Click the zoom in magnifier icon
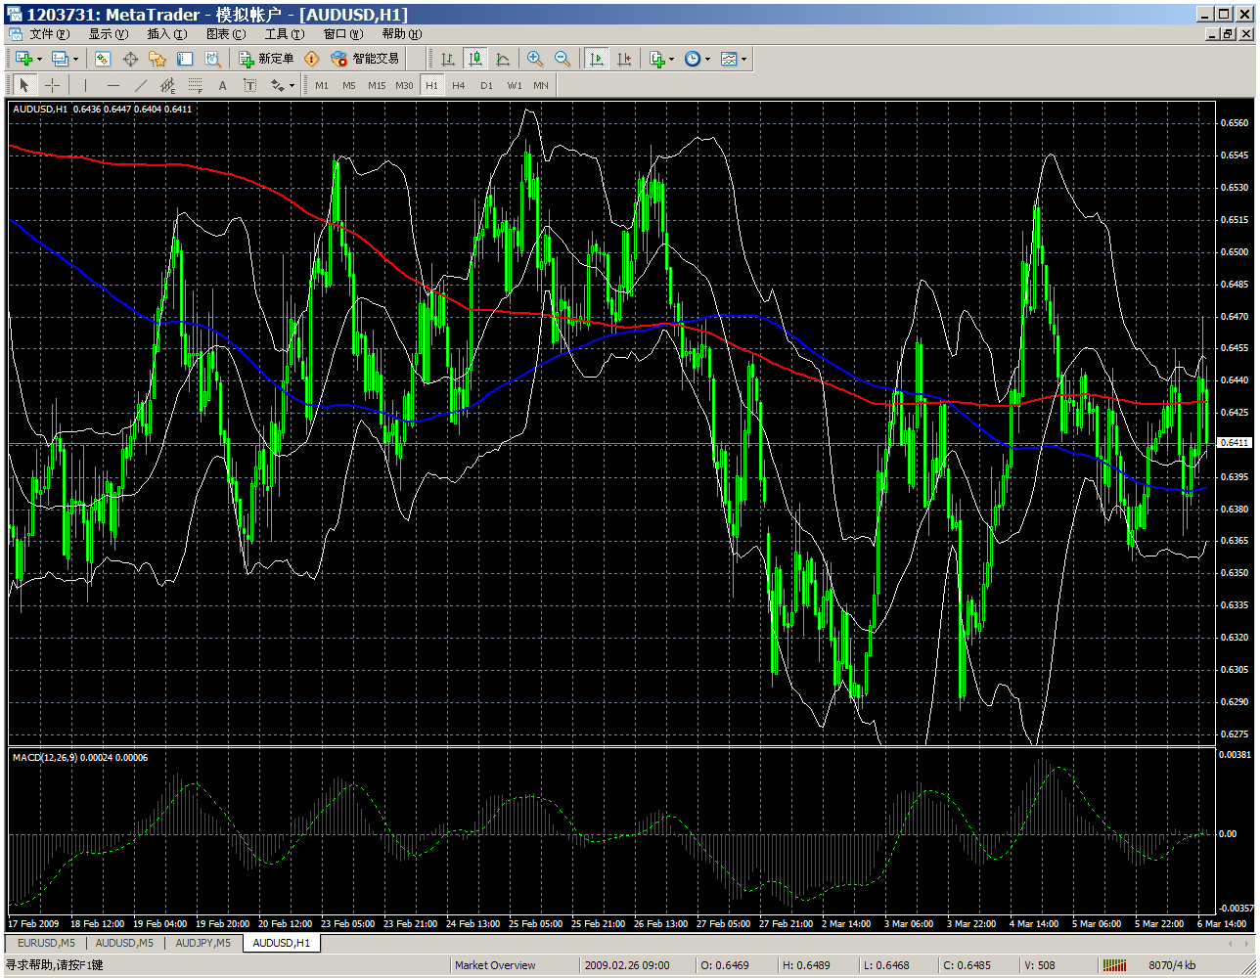This screenshot has width=1260, height=978. tap(534, 59)
